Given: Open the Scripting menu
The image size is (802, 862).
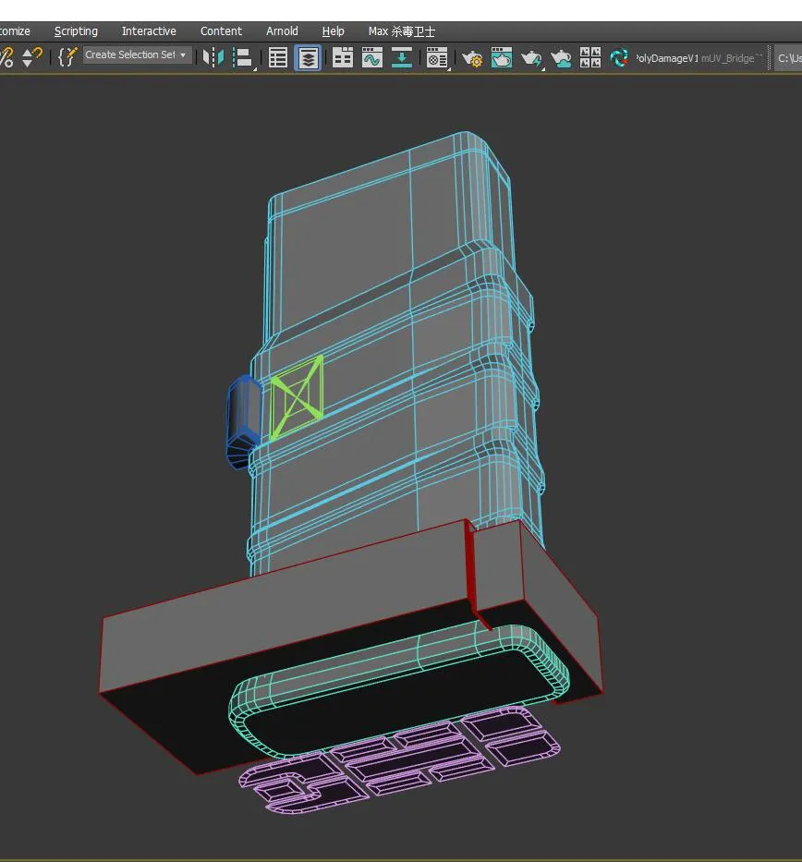Looking at the screenshot, I should [76, 31].
